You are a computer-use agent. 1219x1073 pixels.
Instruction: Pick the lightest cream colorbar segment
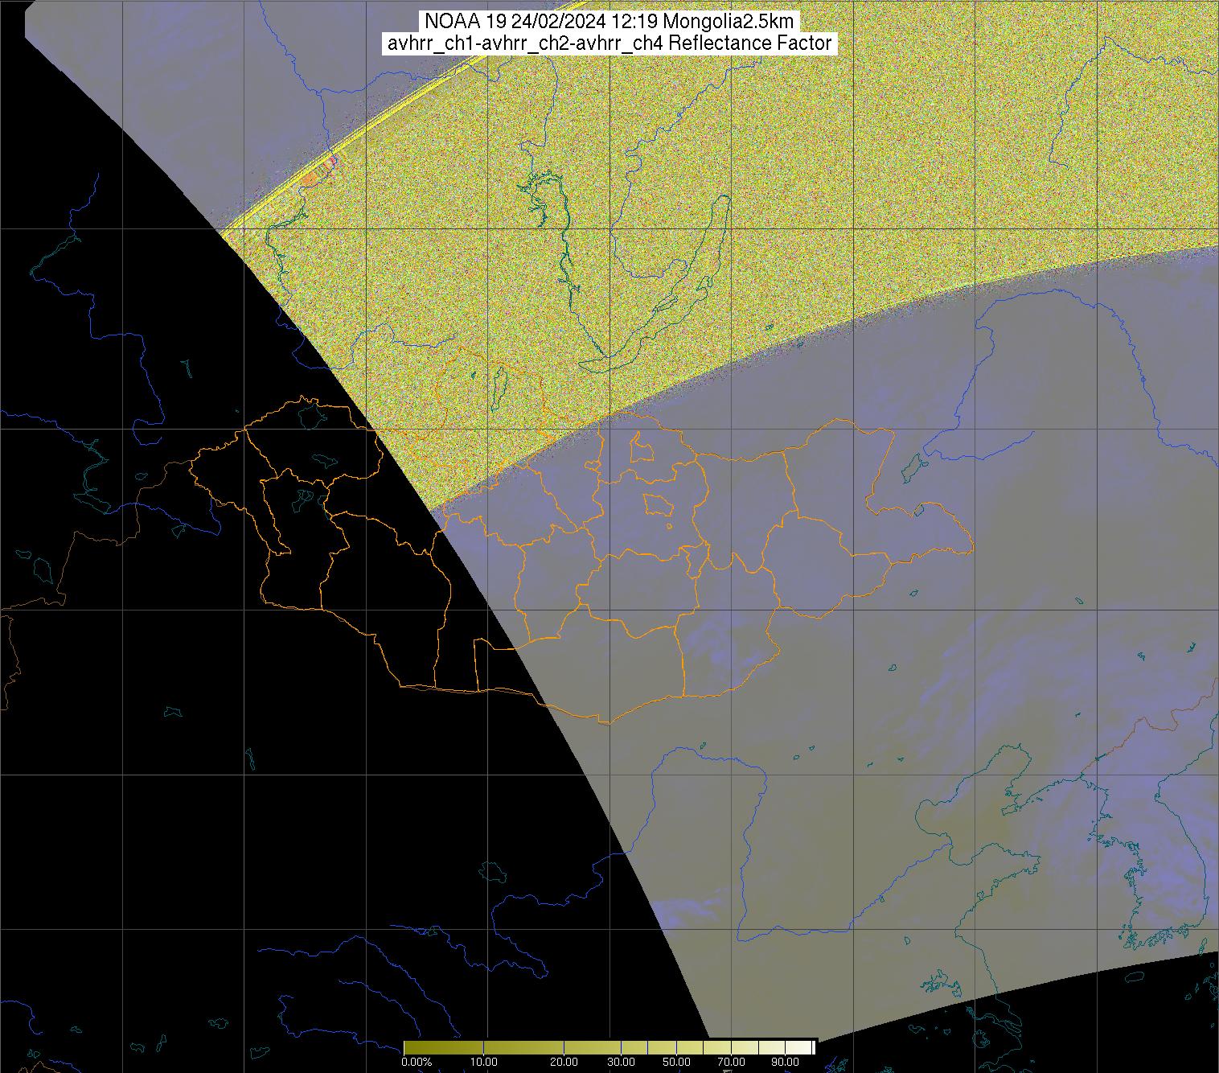(800, 1047)
